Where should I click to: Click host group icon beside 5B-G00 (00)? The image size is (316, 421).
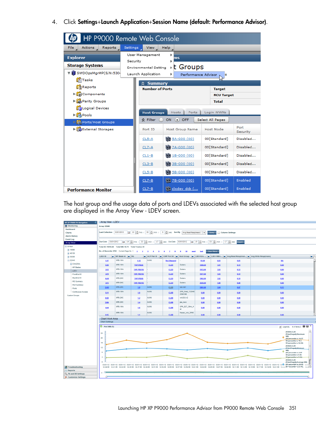point(168,172)
